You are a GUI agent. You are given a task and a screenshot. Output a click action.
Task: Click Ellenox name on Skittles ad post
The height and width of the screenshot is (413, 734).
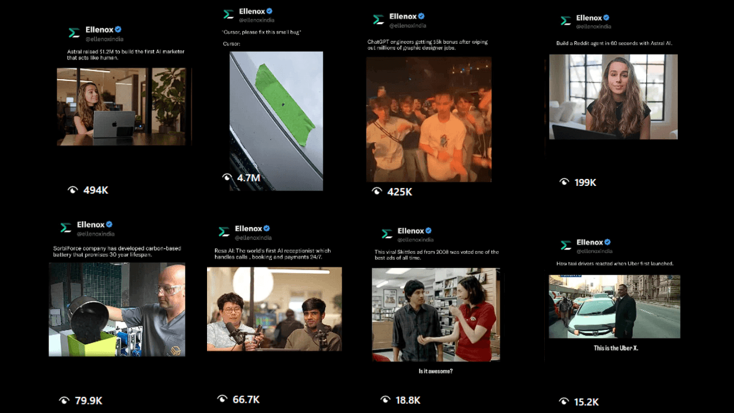point(411,231)
